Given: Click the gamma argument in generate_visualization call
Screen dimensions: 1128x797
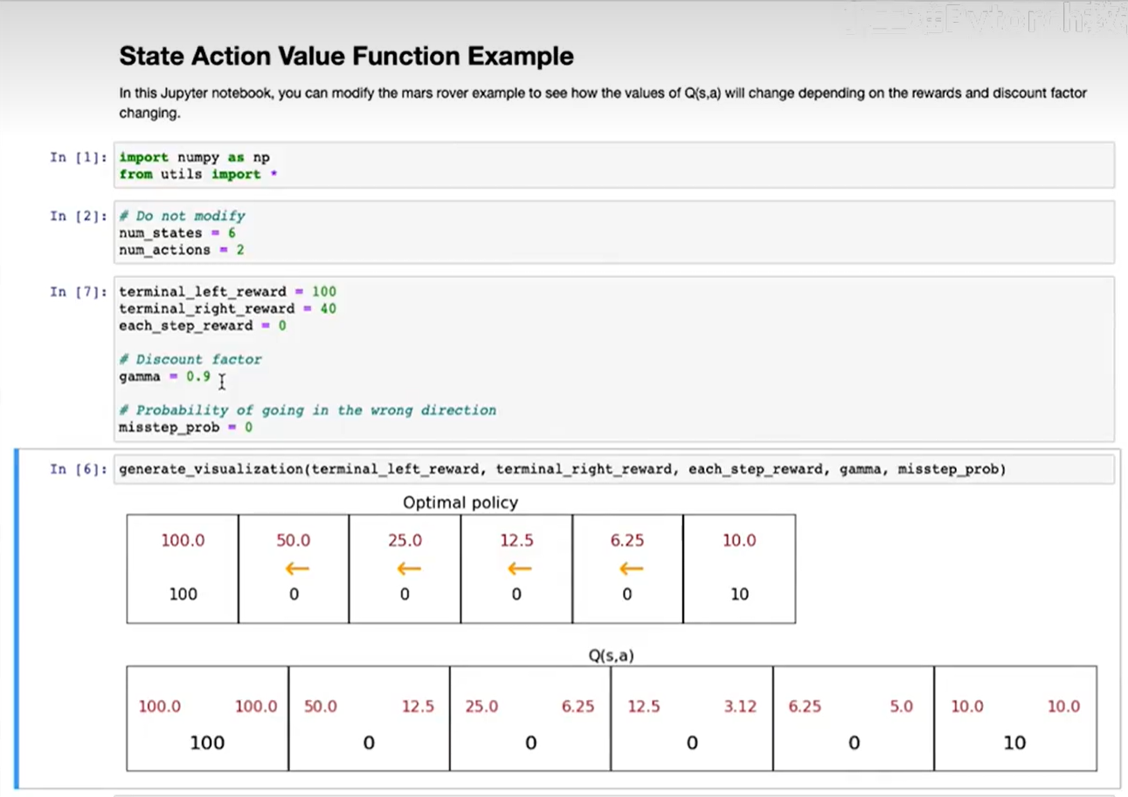Looking at the screenshot, I should pos(861,469).
